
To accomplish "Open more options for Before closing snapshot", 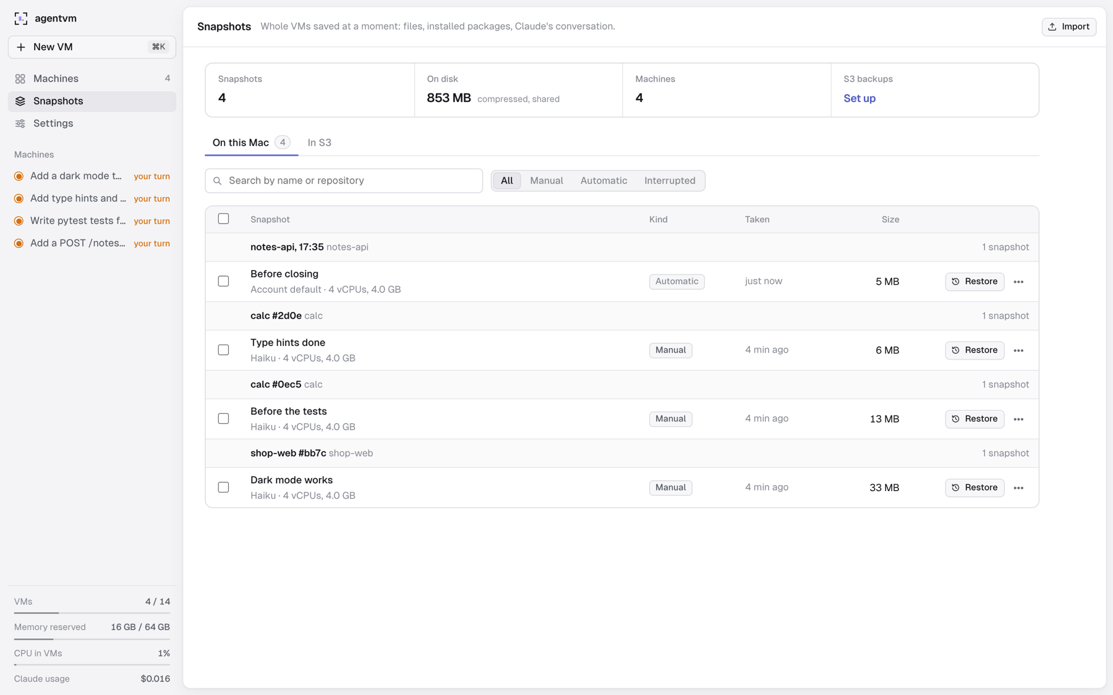I will tap(1018, 282).
